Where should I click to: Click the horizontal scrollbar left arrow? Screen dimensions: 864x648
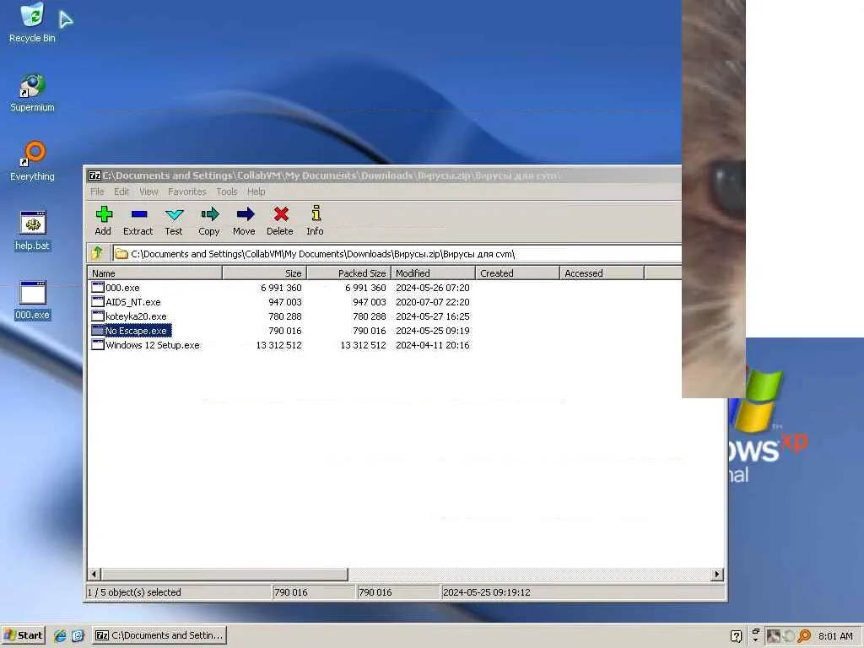94,574
